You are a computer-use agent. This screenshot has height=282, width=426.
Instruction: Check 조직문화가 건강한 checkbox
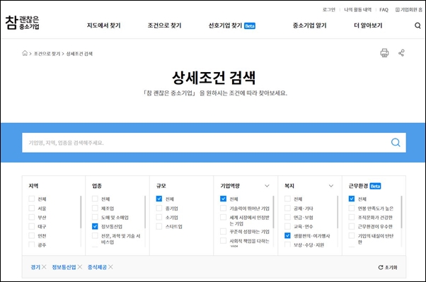coord(352,217)
